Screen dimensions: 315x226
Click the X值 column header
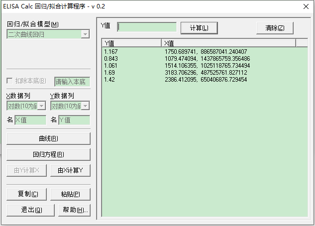pyautogui.click(x=228, y=43)
